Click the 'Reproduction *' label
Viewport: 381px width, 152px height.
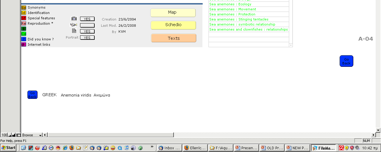pos(40,23)
